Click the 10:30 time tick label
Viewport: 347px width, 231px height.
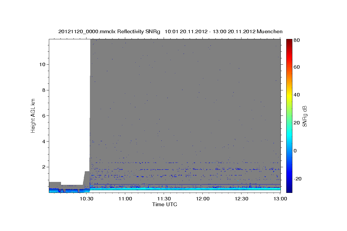point(87,199)
